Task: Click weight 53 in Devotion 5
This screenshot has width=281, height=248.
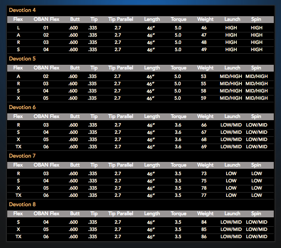Action: [203, 77]
